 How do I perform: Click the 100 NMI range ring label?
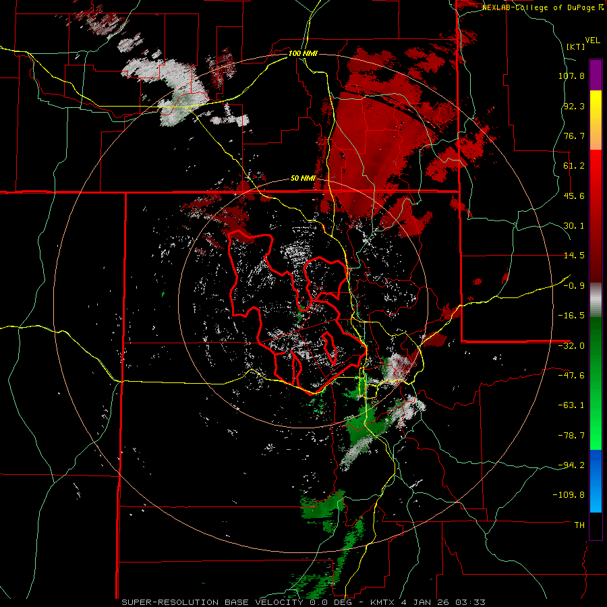(303, 53)
